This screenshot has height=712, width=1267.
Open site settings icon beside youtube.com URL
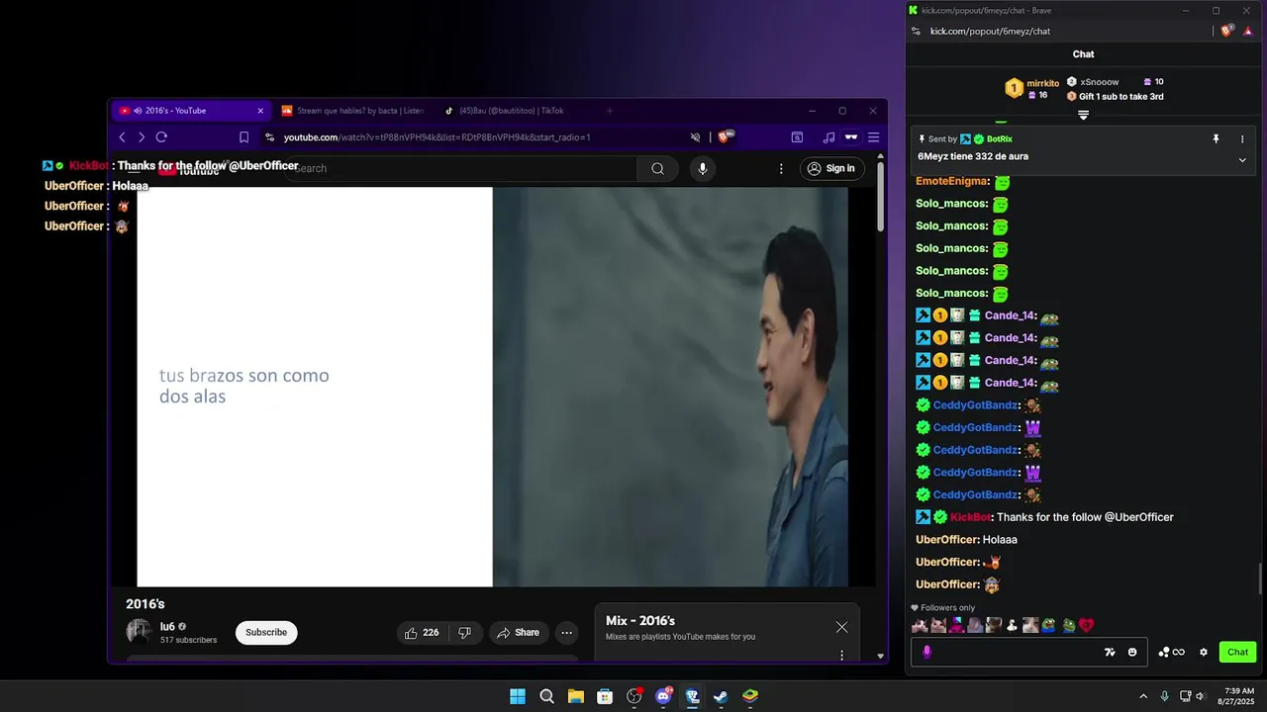(x=269, y=137)
